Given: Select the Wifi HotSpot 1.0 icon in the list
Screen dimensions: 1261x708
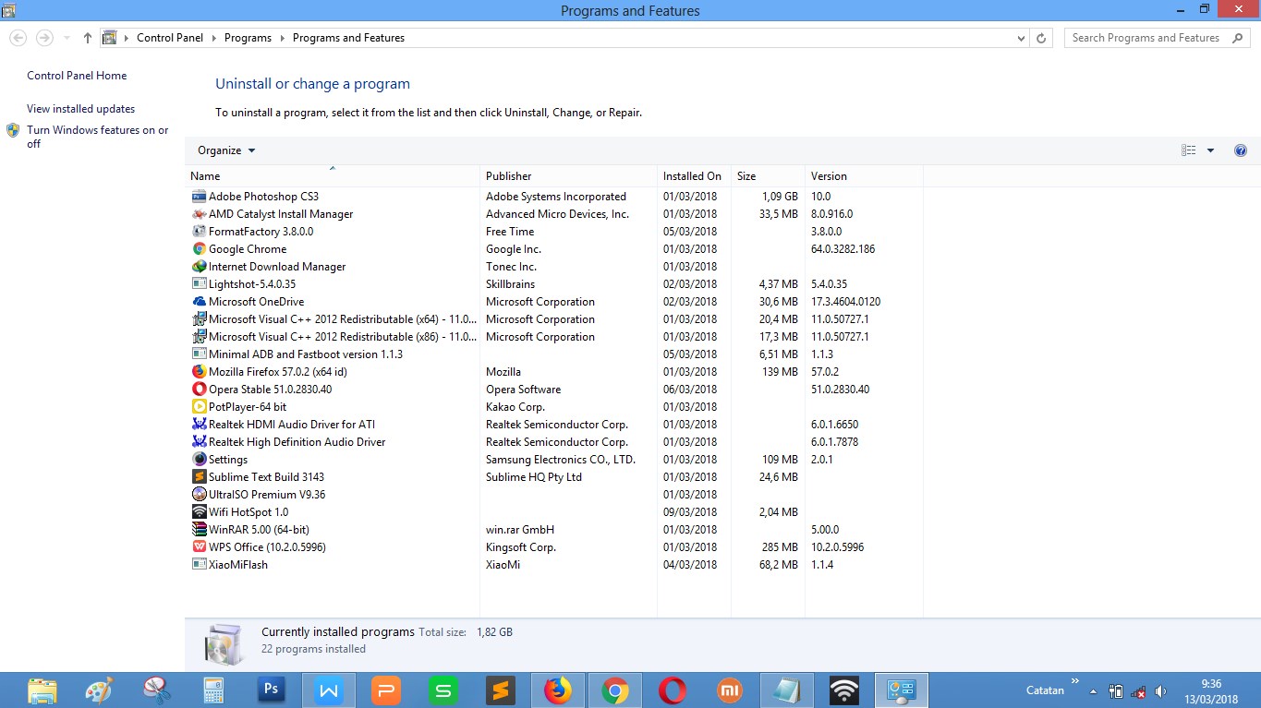Looking at the screenshot, I should [x=199, y=512].
